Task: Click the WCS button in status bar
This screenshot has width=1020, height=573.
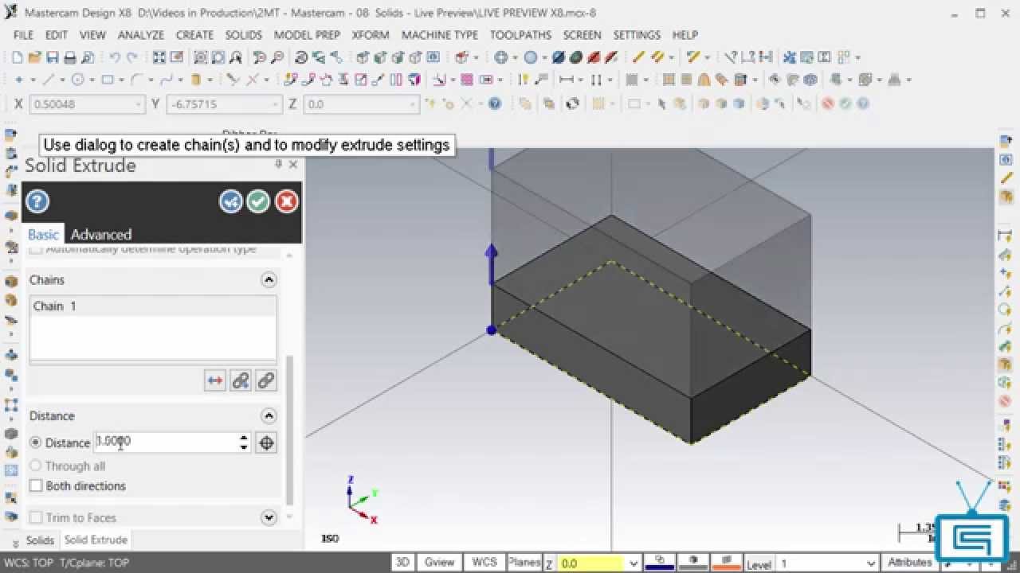Action: click(x=484, y=562)
